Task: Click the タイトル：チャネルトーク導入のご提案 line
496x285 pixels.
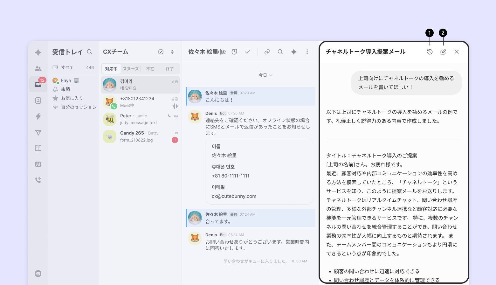Action: (x=372, y=156)
